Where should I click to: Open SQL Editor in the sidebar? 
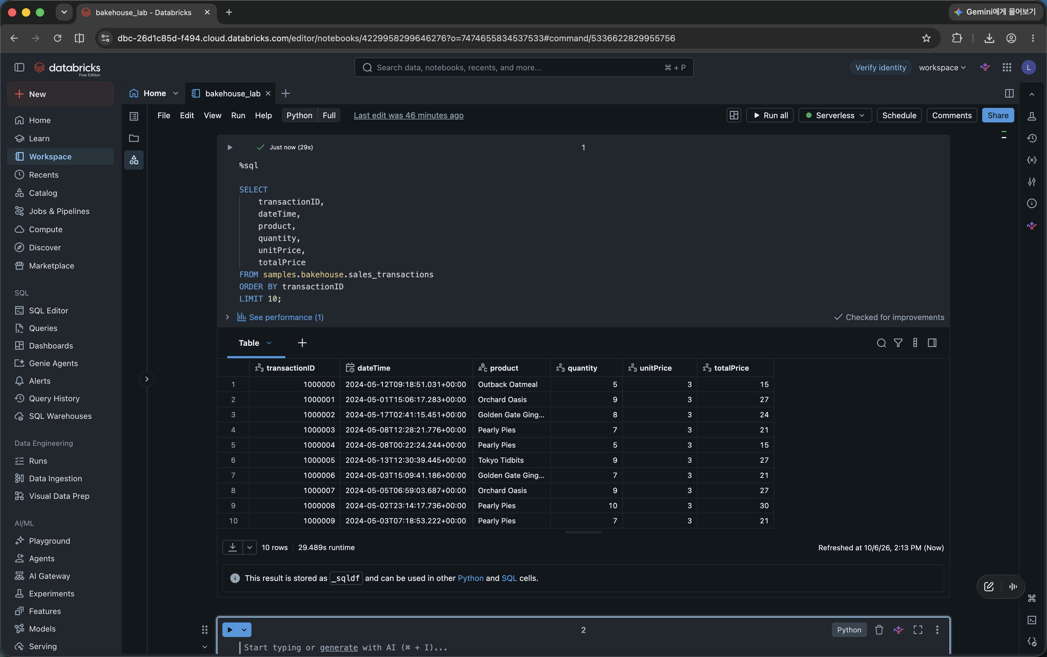(49, 310)
